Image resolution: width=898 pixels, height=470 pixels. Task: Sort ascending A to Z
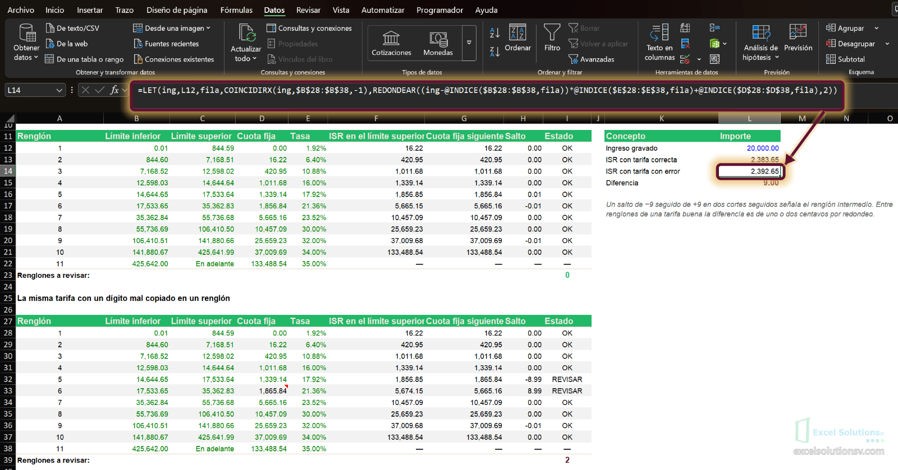(494, 33)
